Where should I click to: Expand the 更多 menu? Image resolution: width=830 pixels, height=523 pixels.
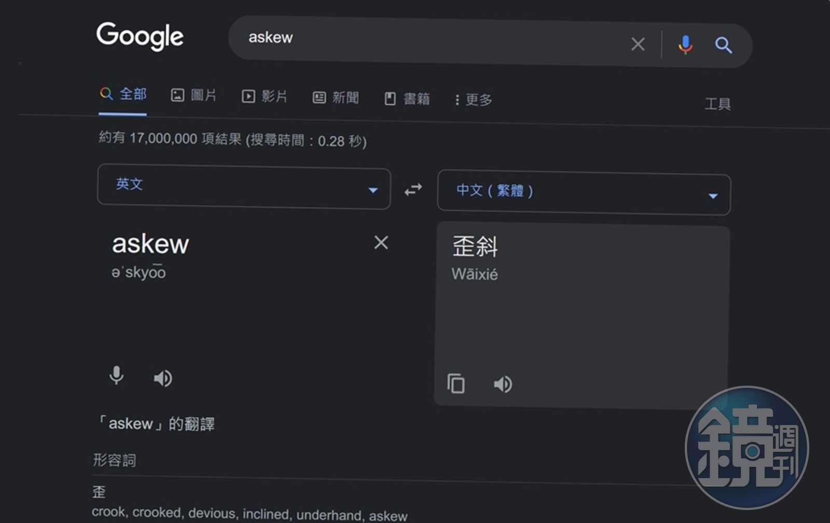473,100
